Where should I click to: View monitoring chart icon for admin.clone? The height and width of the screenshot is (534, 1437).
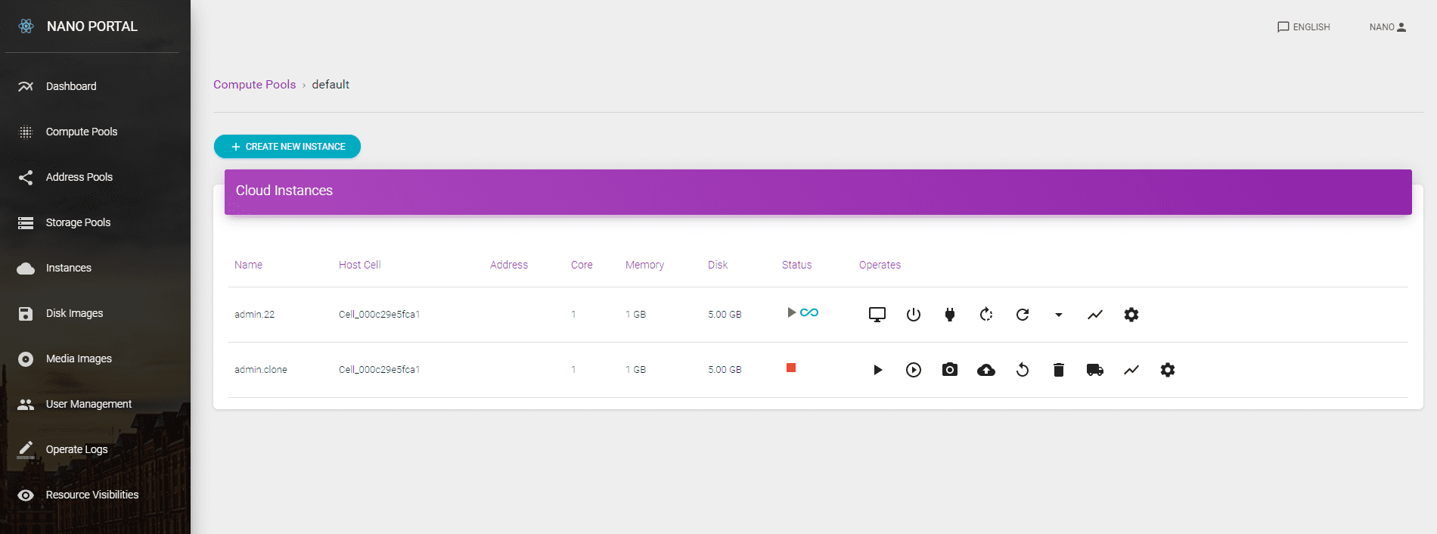tap(1131, 370)
